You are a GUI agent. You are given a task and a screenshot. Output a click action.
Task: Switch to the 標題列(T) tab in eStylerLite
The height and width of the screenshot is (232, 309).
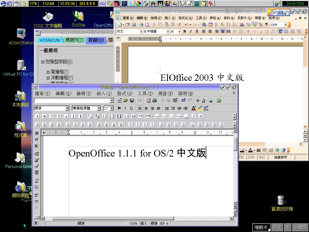click(75, 40)
